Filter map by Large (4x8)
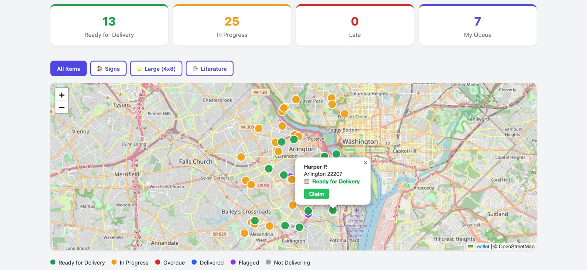This screenshot has height=270, width=587. (x=156, y=69)
